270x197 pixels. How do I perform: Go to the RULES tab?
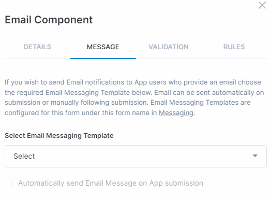tap(234, 47)
